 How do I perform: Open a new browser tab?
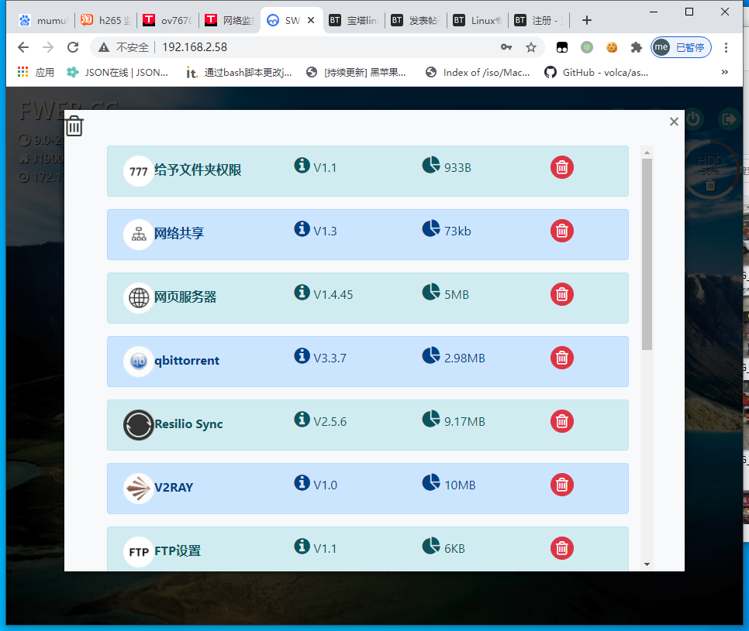[x=587, y=20]
